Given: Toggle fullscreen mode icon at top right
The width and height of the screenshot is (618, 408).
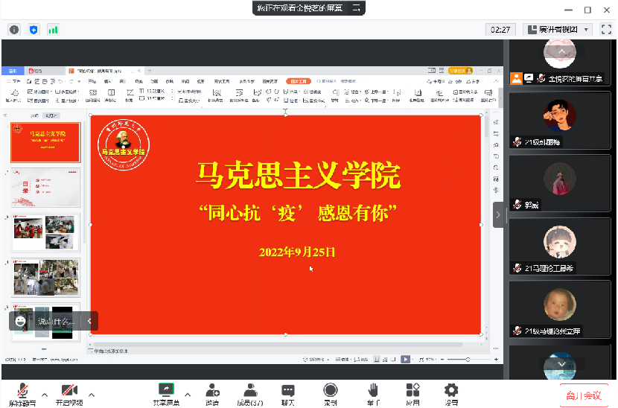Looking at the screenshot, I should (607, 30).
